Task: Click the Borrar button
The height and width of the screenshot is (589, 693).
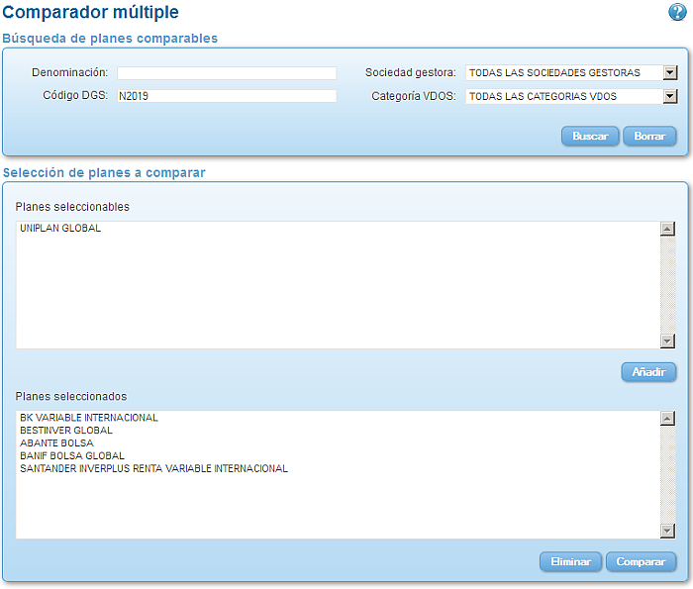Action: (649, 136)
